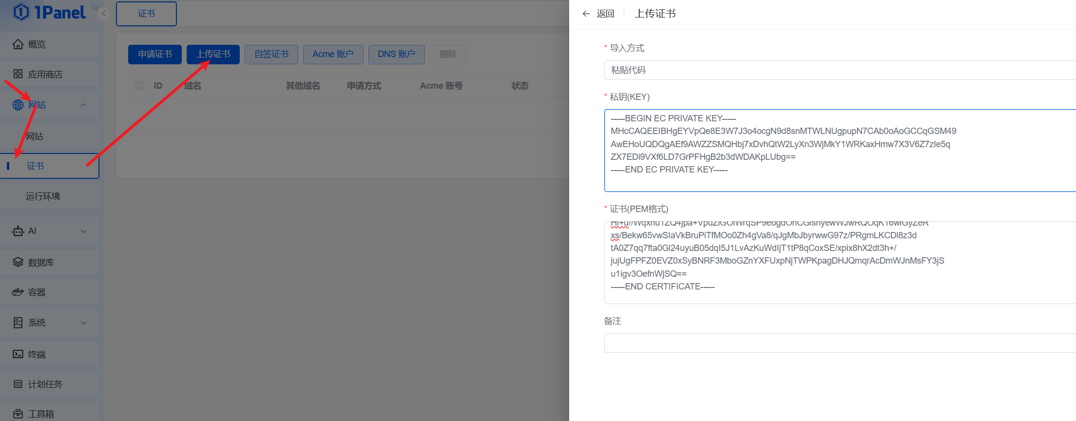1076x421 pixels.
Task: Expand the AI menu chevron
Action: [x=83, y=231]
